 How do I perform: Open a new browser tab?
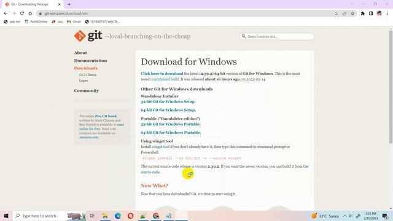[x=69, y=4]
